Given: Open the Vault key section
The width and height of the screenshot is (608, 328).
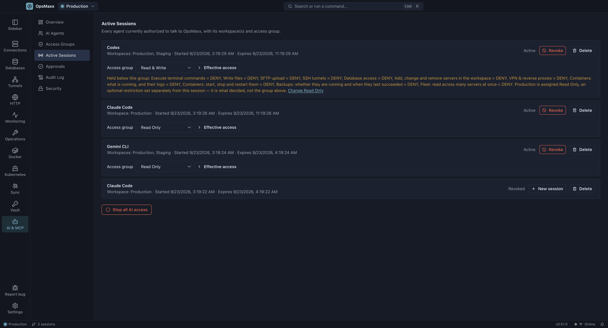Looking at the screenshot, I should click(x=15, y=206).
